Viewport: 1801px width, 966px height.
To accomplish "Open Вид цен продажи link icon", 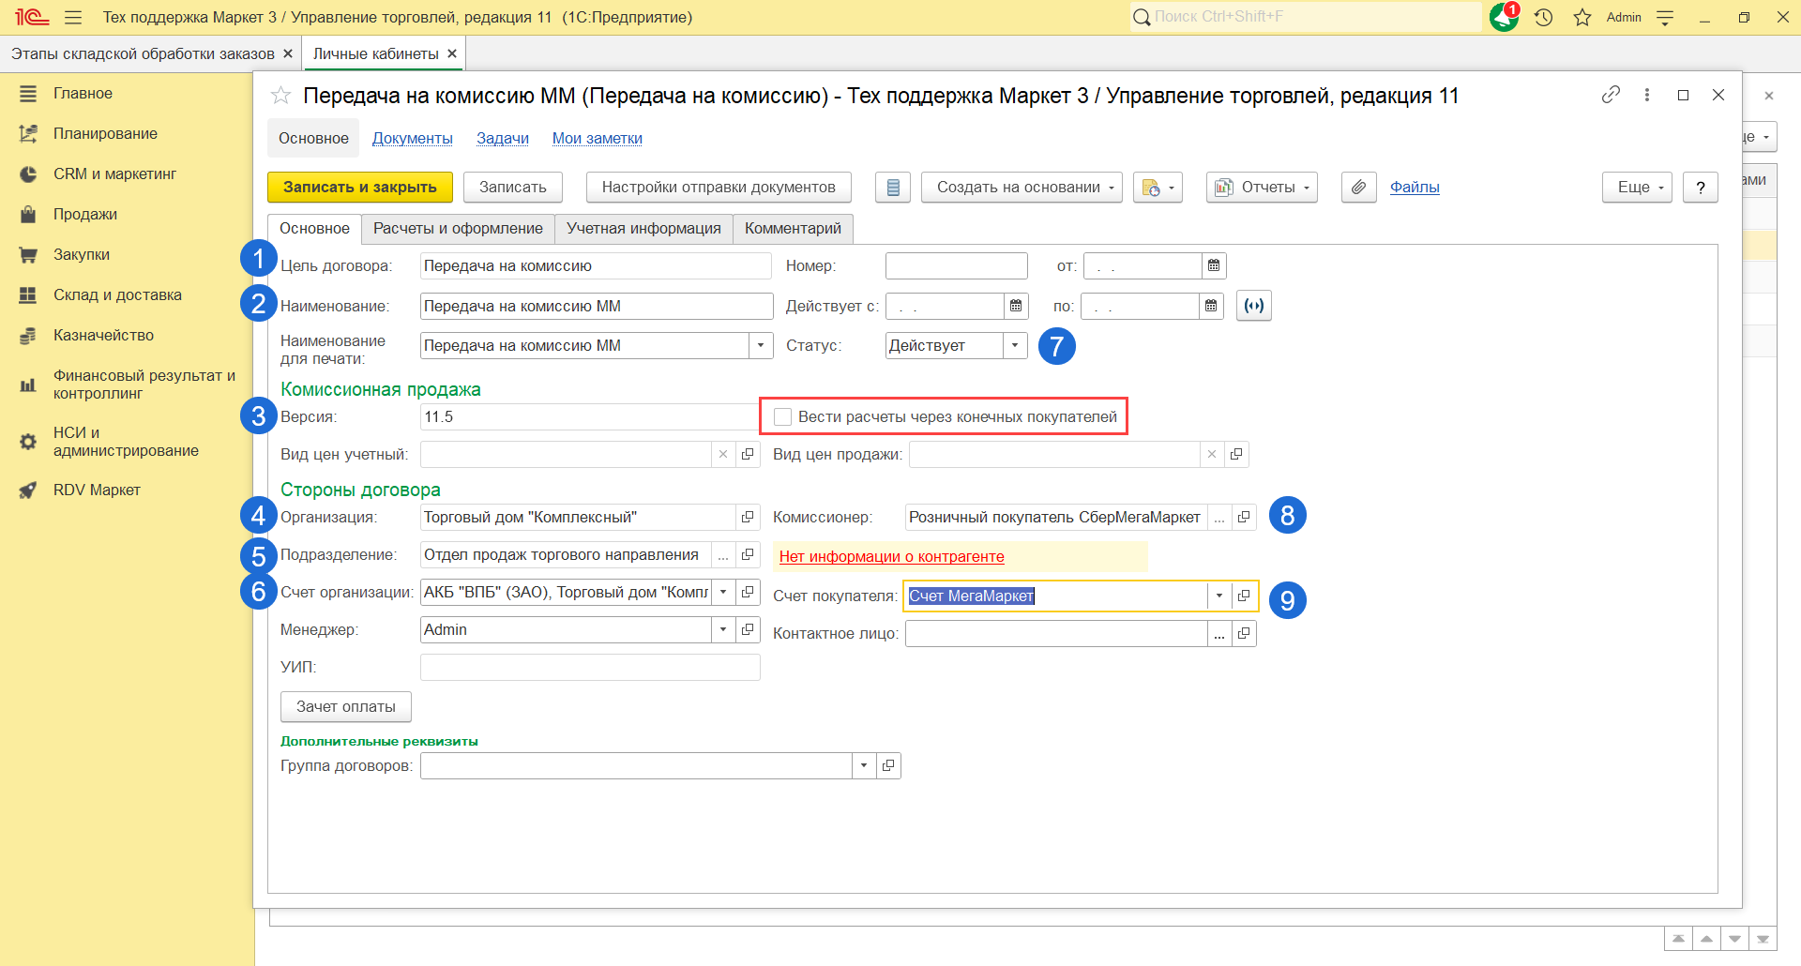I will point(1236,455).
